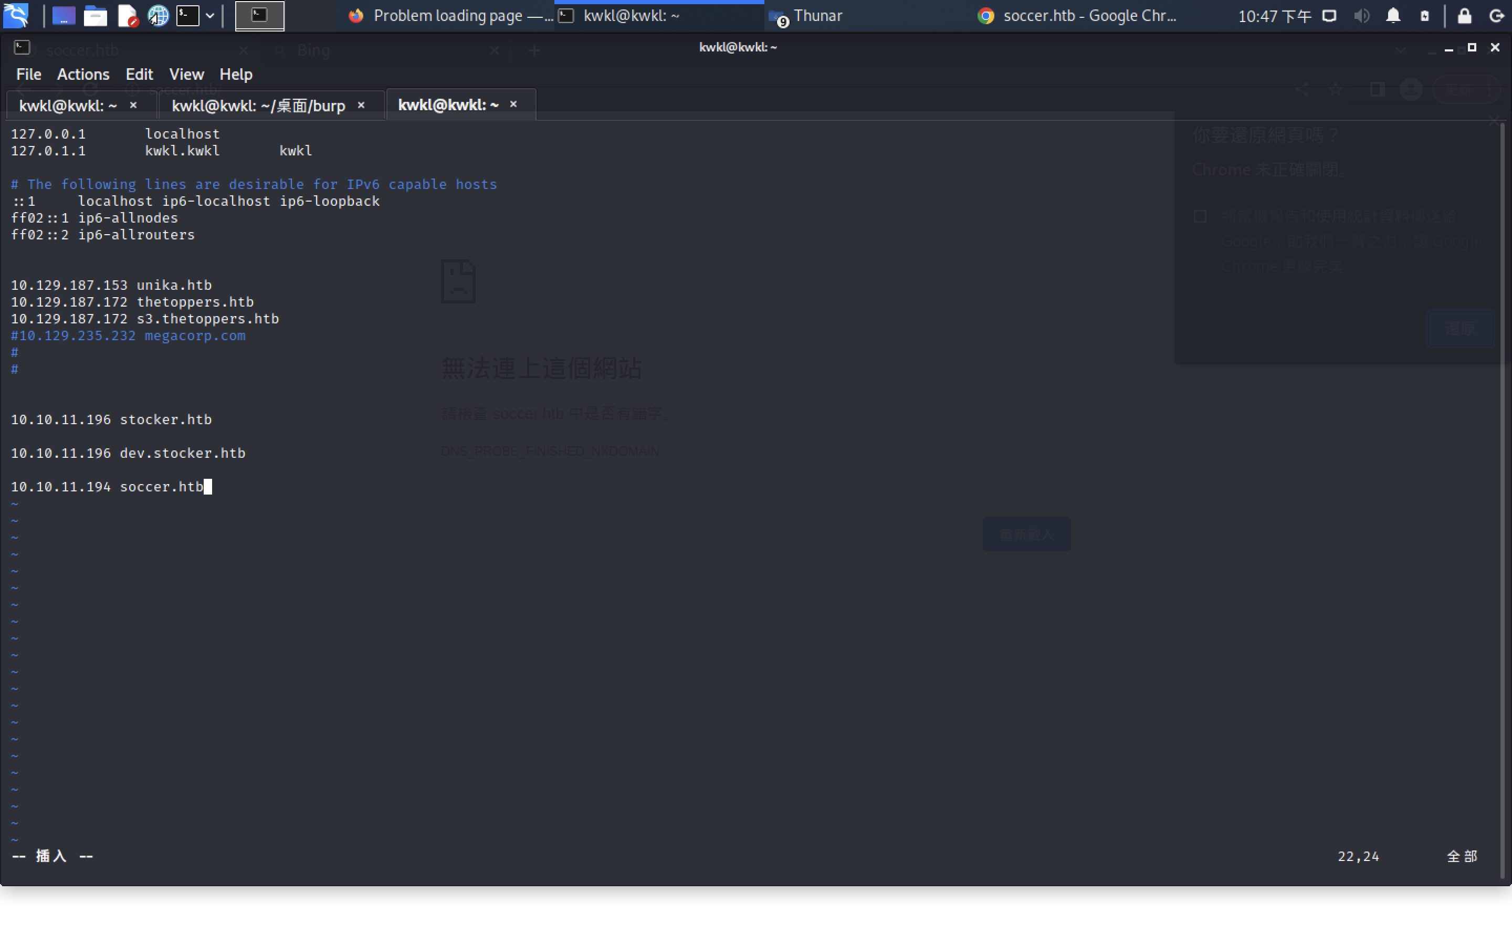Switch to Firefox Problem loading page window
This screenshot has height=945, width=1512.
[450, 16]
